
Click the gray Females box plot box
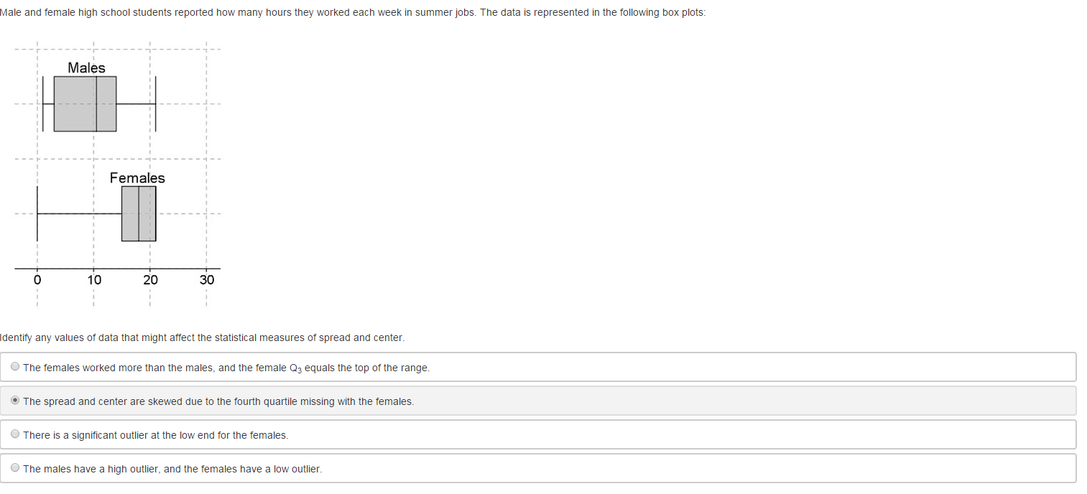tap(139, 213)
